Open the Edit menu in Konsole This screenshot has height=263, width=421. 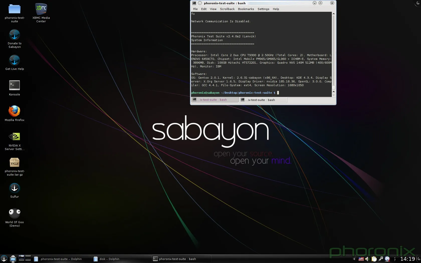[204, 9]
